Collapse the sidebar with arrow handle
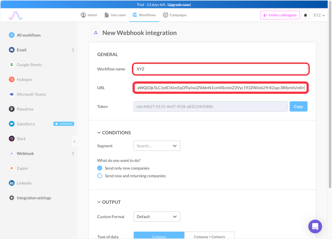This screenshot has height=239, width=332. tap(74, 141)
